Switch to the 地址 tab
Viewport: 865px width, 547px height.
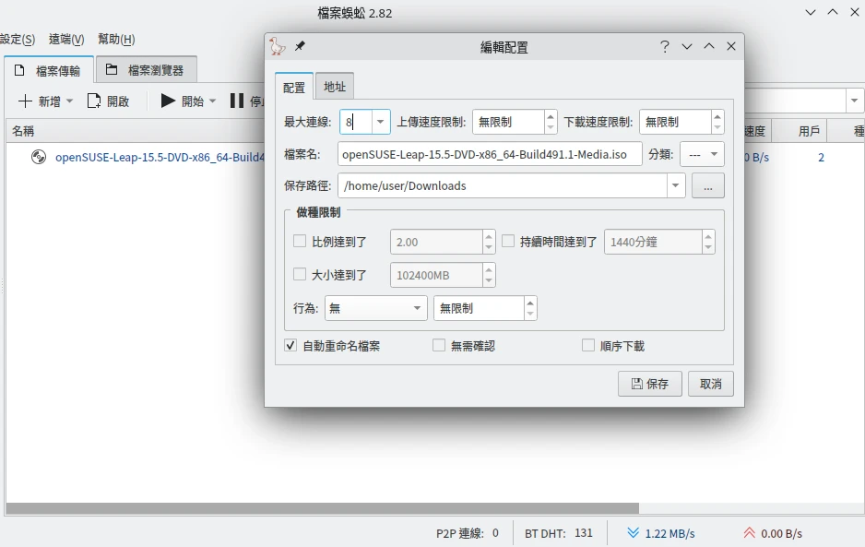coord(335,87)
